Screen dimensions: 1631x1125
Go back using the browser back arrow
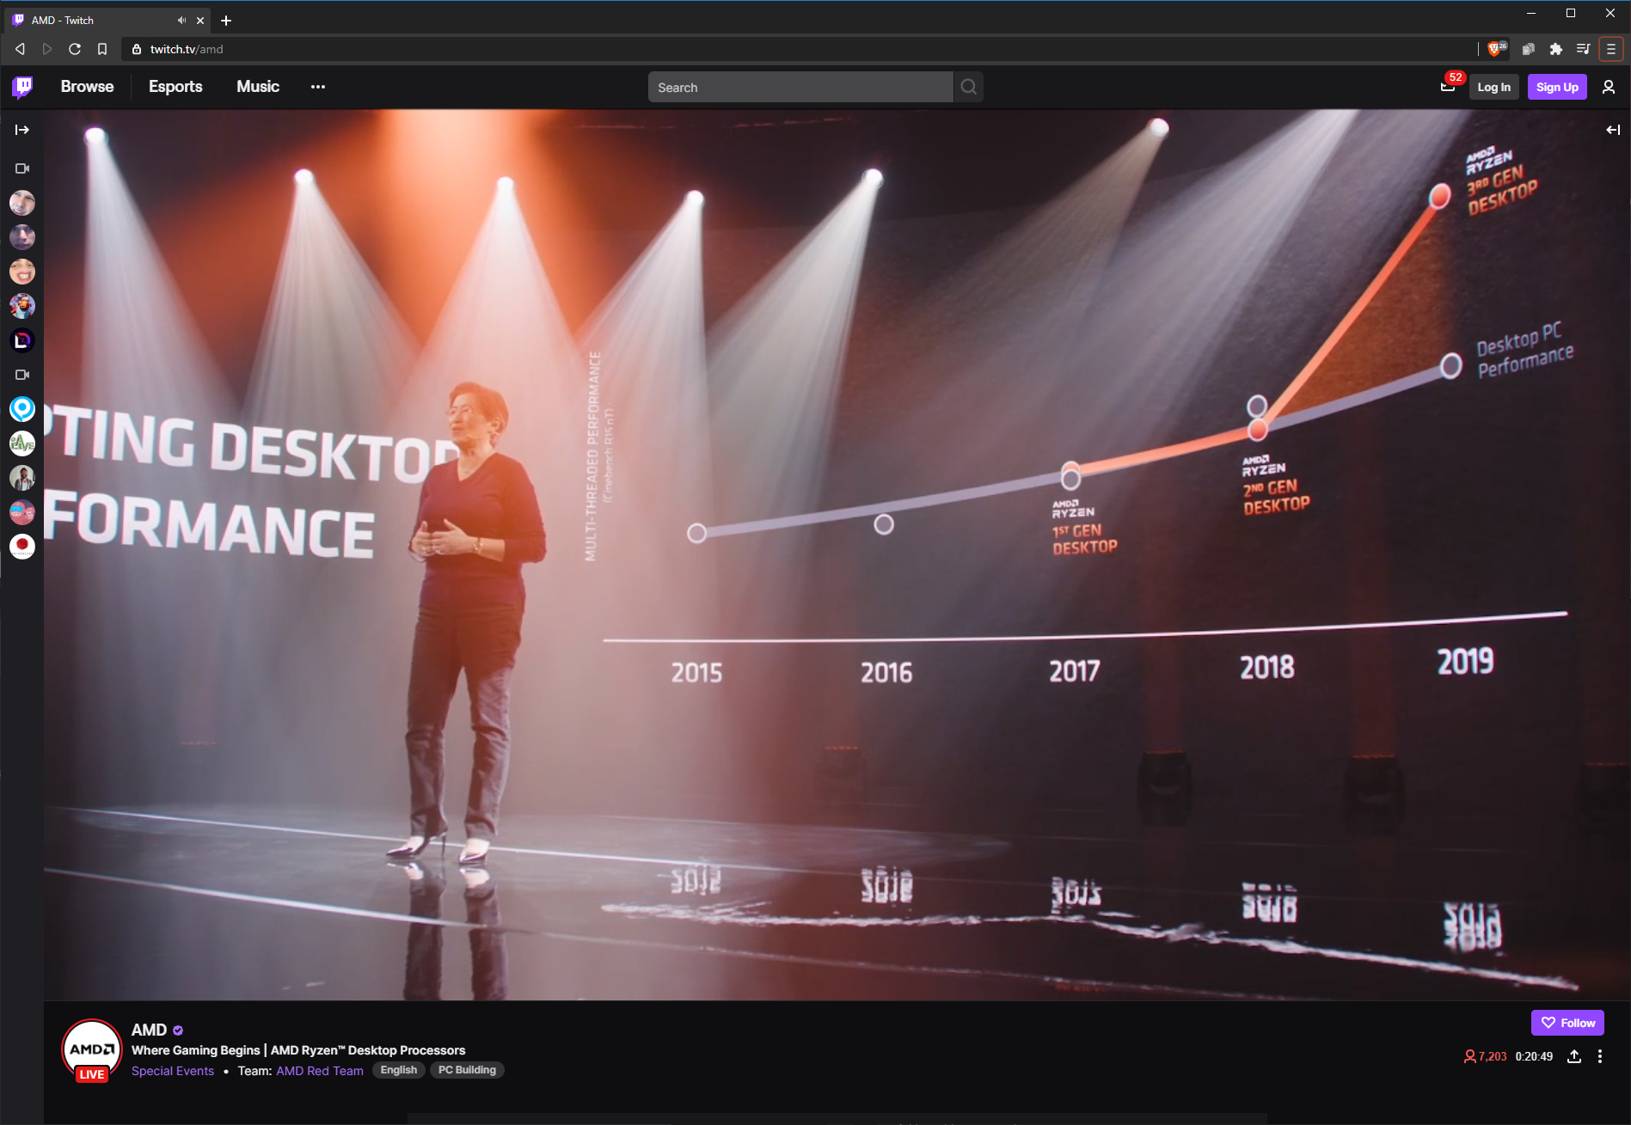coord(20,49)
